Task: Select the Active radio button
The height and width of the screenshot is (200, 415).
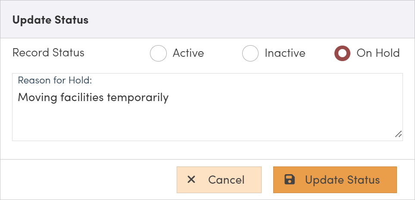Action: click(158, 53)
